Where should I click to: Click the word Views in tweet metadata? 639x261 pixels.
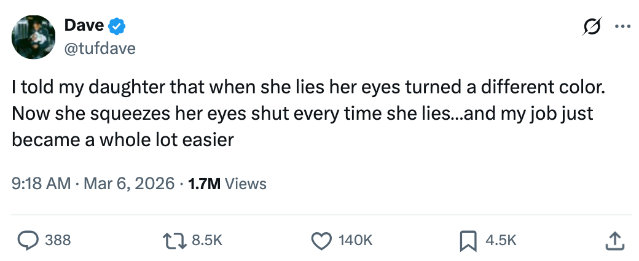point(246,183)
